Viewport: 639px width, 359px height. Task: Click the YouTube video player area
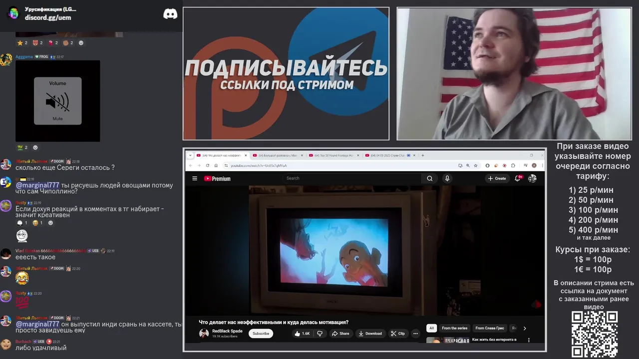tap(364, 250)
